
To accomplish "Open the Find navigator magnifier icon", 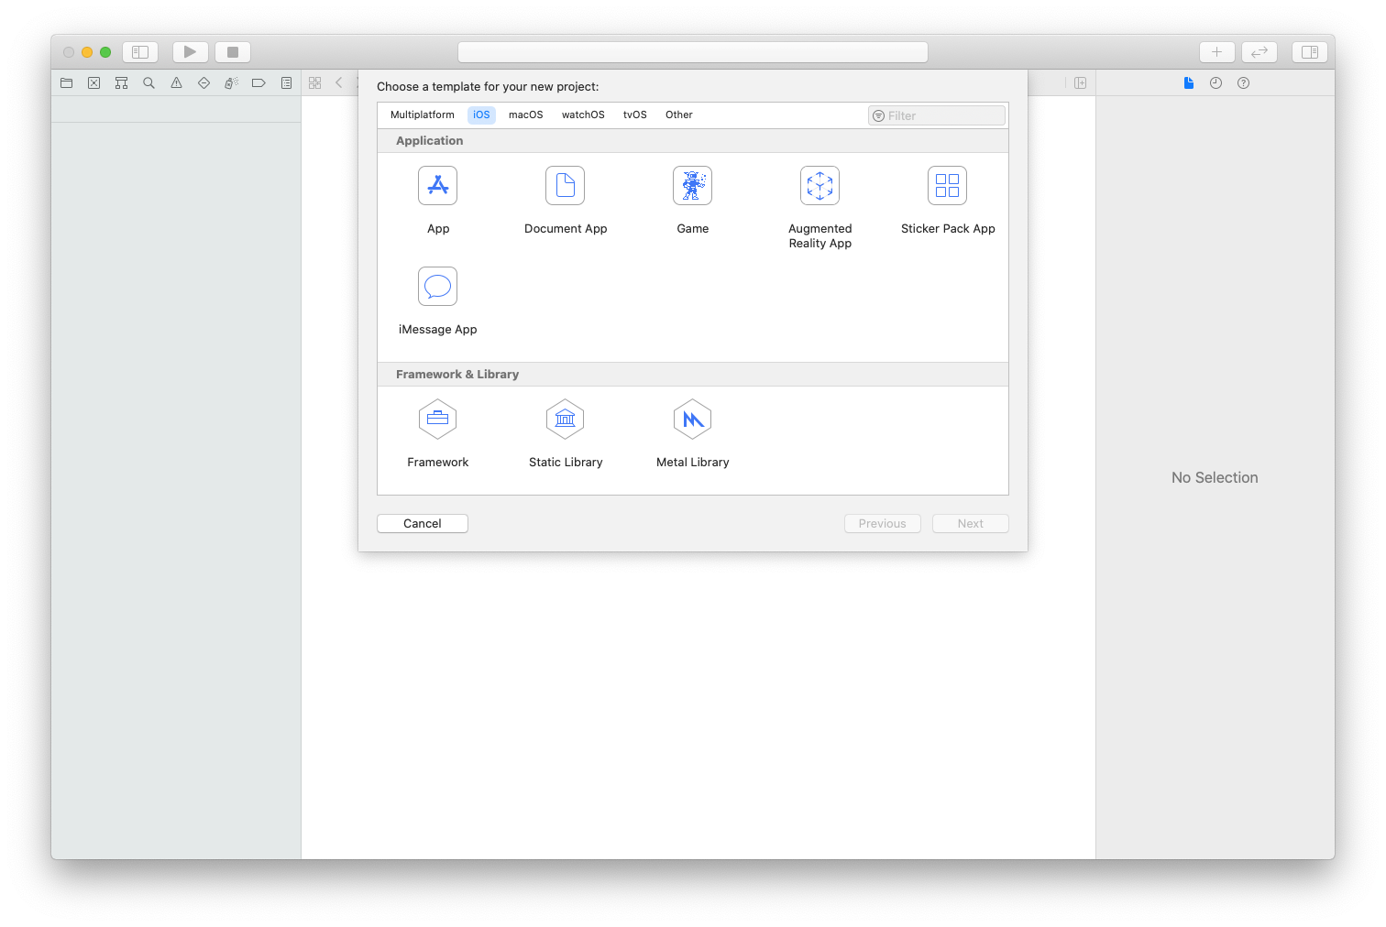I will click(149, 82).
